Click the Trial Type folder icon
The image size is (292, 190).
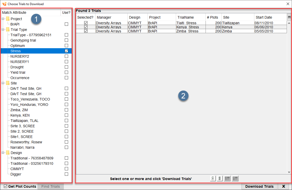coord(8,30)
